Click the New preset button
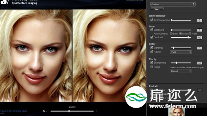 click(x=157, y=9)
